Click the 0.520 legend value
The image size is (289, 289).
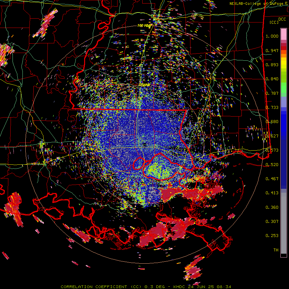pyautogui.click(x=272, y=164)
